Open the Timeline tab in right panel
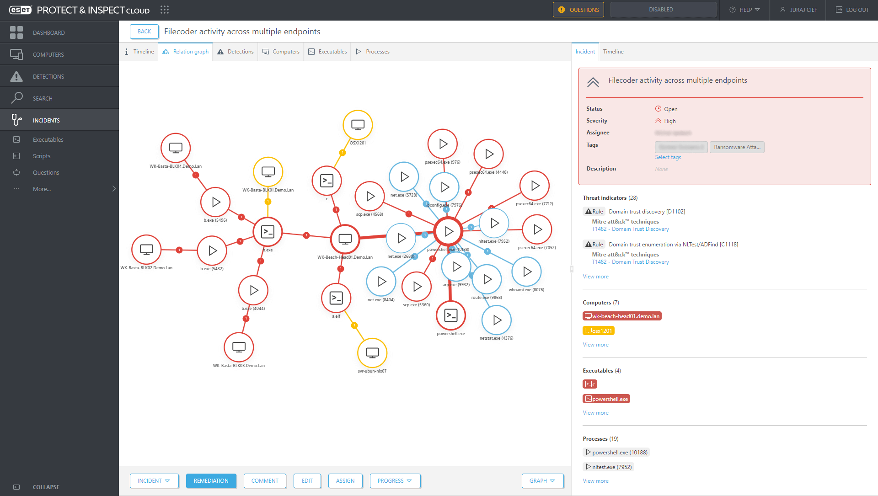This screenshot has width=878, height=496. tap(613, 52)
